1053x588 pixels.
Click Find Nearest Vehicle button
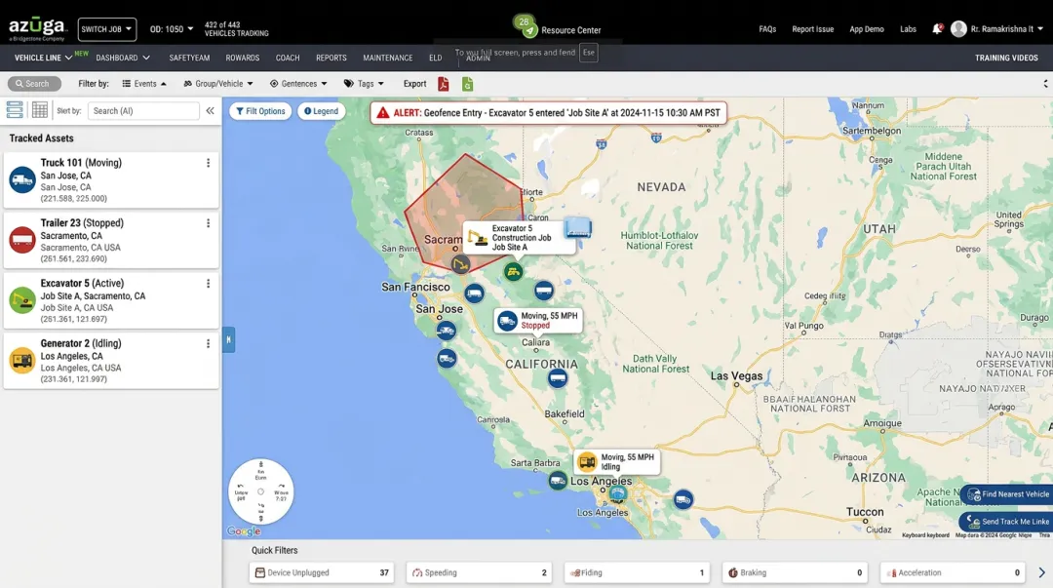(1008, 494)
